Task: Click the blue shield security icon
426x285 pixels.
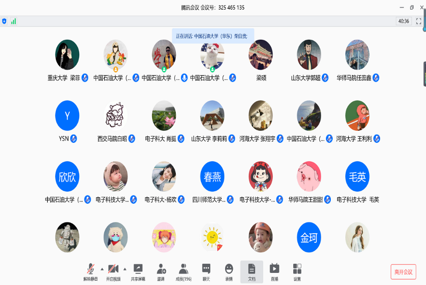Action: pyautogui.click(x=4, y=21)
